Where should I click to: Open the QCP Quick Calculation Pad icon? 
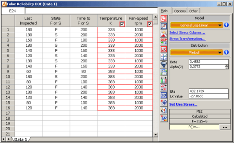click(x=164, y=41)
